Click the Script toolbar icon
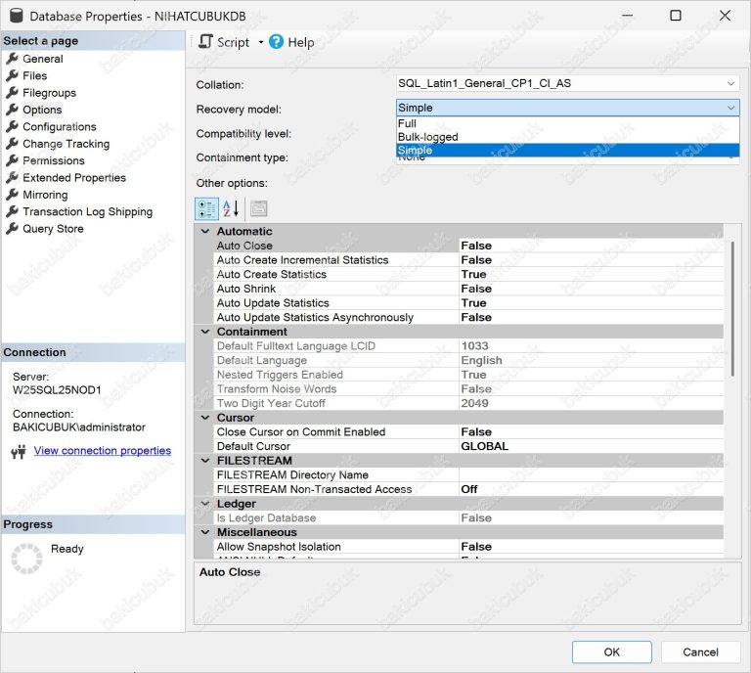Image resolution: width=751 pixels, height=673 pixels. click(206, 42)
